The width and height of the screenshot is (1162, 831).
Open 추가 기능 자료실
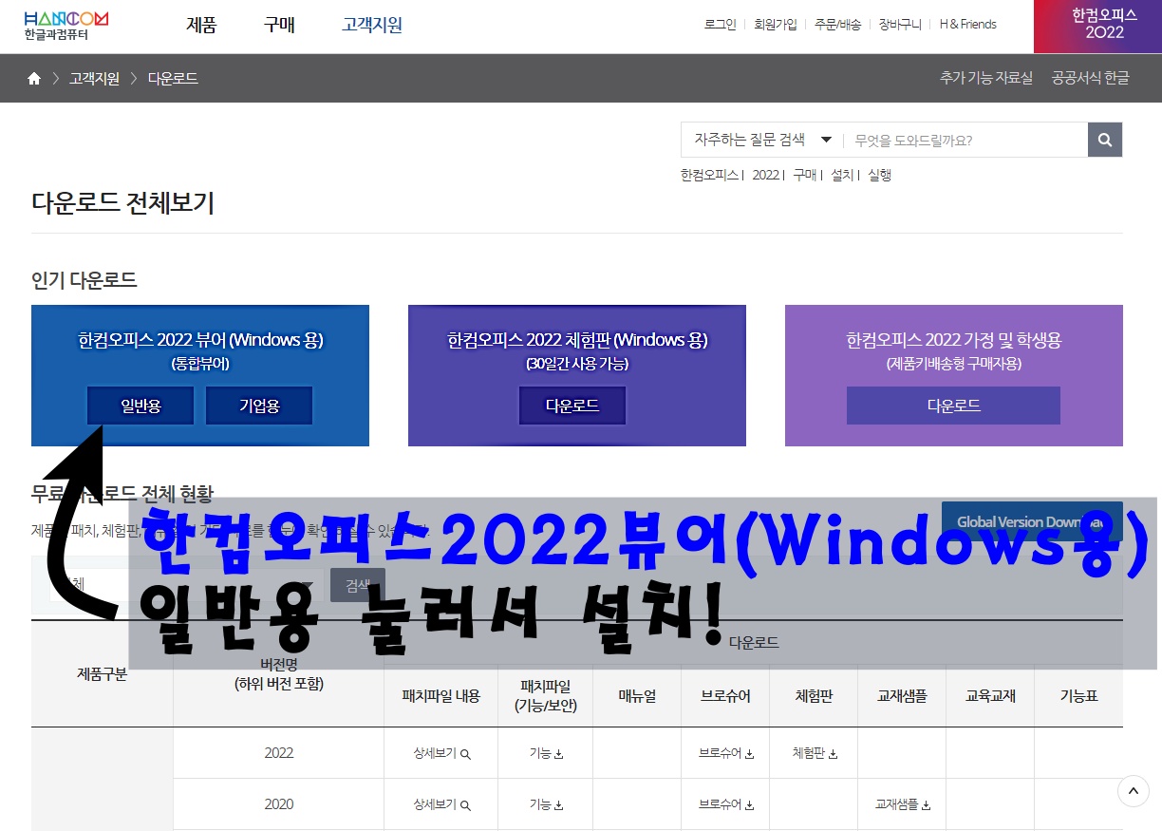pos(985,78)
